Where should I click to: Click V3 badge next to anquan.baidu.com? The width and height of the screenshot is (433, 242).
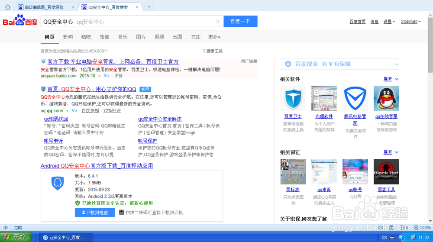click(x=107, y=76)
